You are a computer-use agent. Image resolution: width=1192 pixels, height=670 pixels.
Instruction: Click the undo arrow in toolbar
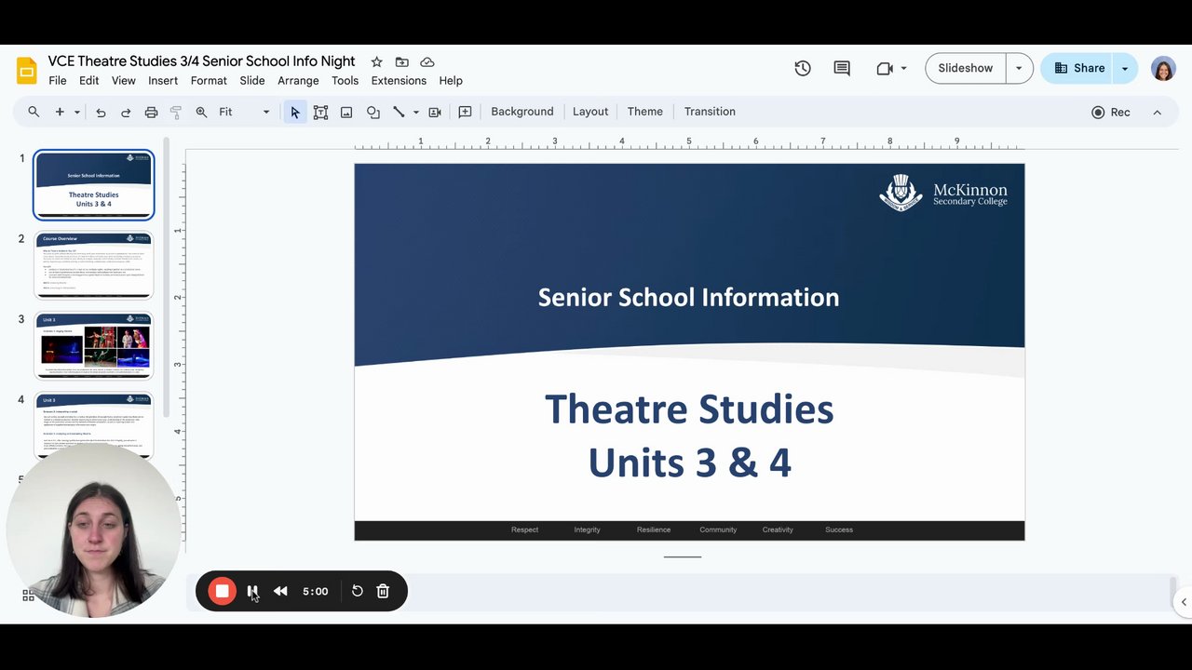tap(101, 113)
